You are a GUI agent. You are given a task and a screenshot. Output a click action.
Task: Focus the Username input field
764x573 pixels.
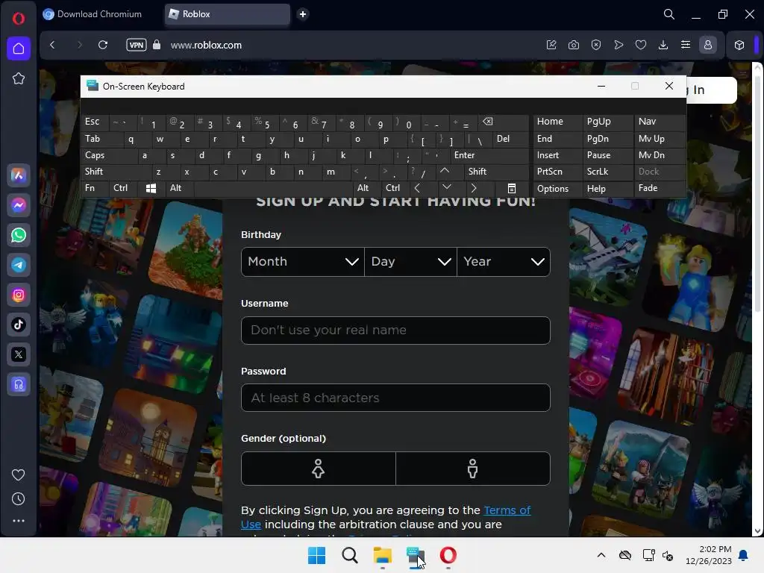[x=395, y=331]
